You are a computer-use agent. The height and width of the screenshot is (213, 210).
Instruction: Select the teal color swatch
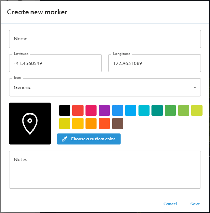click(x=157, y=110)
